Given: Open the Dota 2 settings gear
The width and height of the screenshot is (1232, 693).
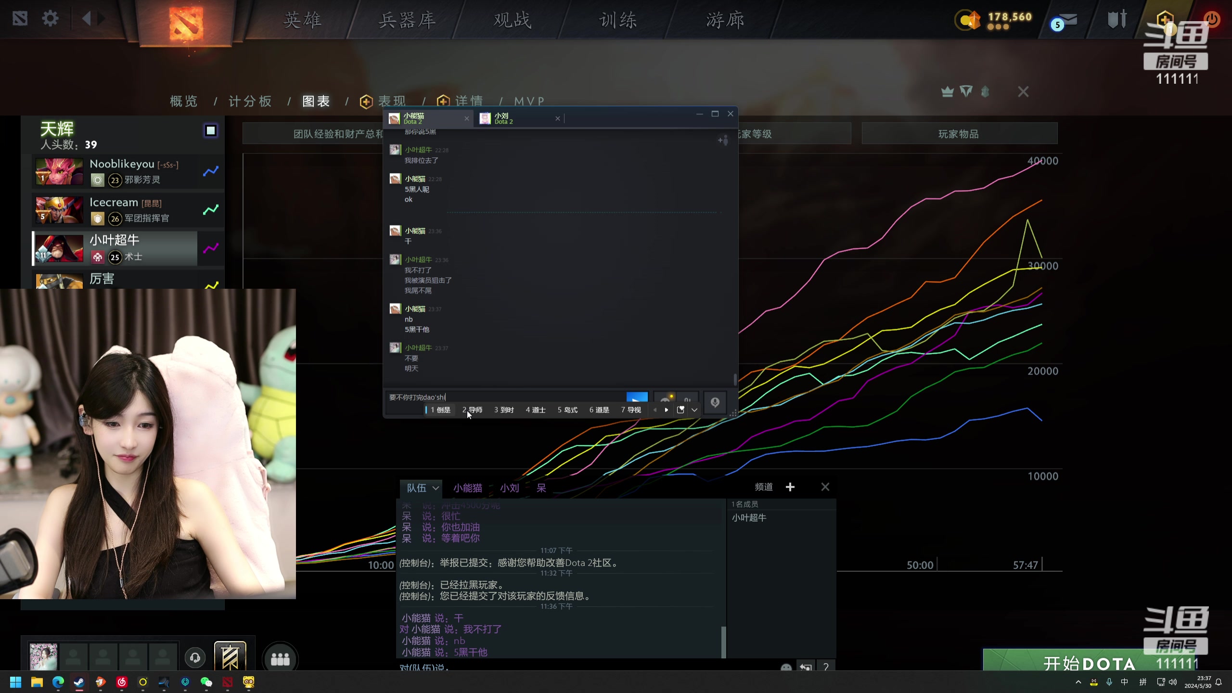Looking at the screenshot, I should (50, 18).
